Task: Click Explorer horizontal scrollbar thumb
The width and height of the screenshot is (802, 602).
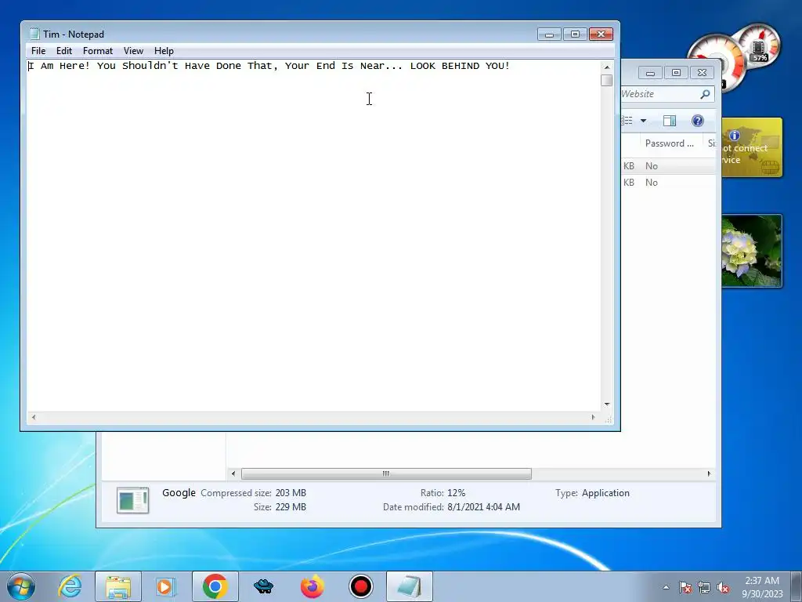Action: click(386, 473)
